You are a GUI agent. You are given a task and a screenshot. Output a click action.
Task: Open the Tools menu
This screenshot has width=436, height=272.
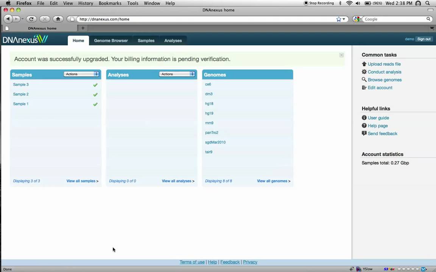(x=132, y=3)
